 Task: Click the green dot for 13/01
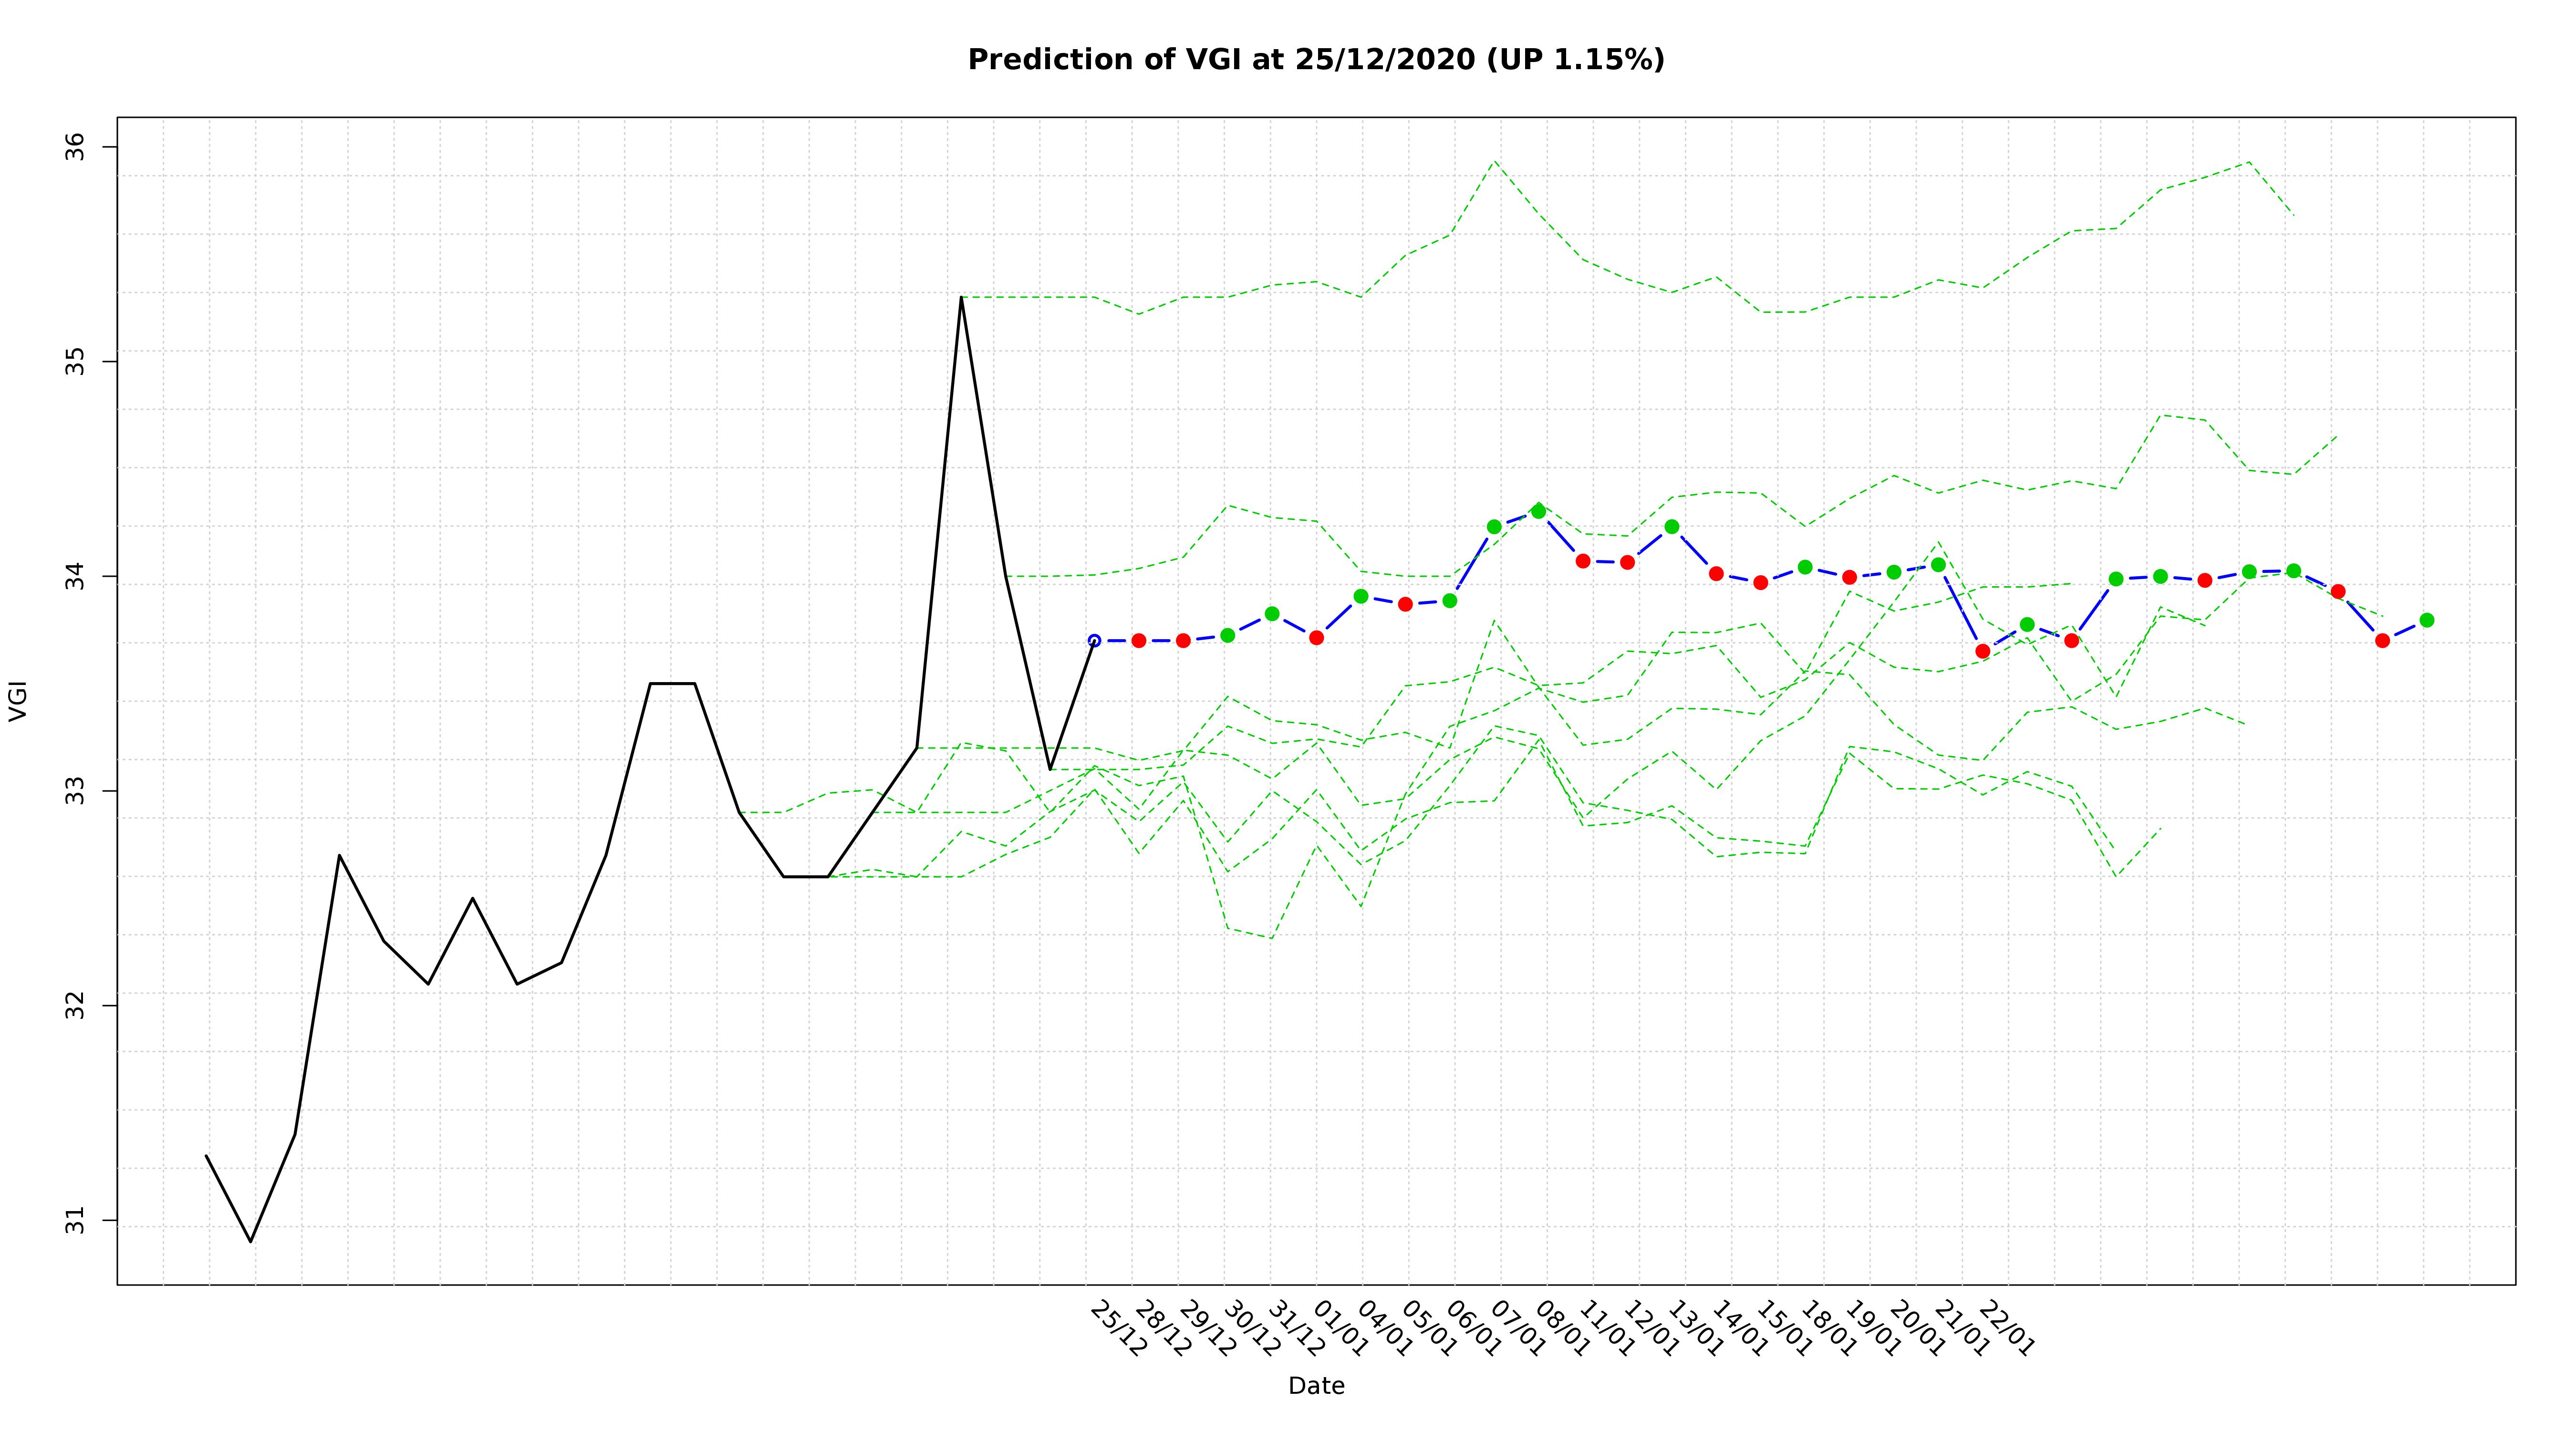pos(1672,527)
